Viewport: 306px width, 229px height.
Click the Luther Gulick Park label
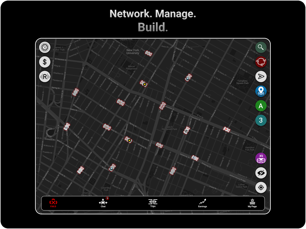(x=242, y=185)
